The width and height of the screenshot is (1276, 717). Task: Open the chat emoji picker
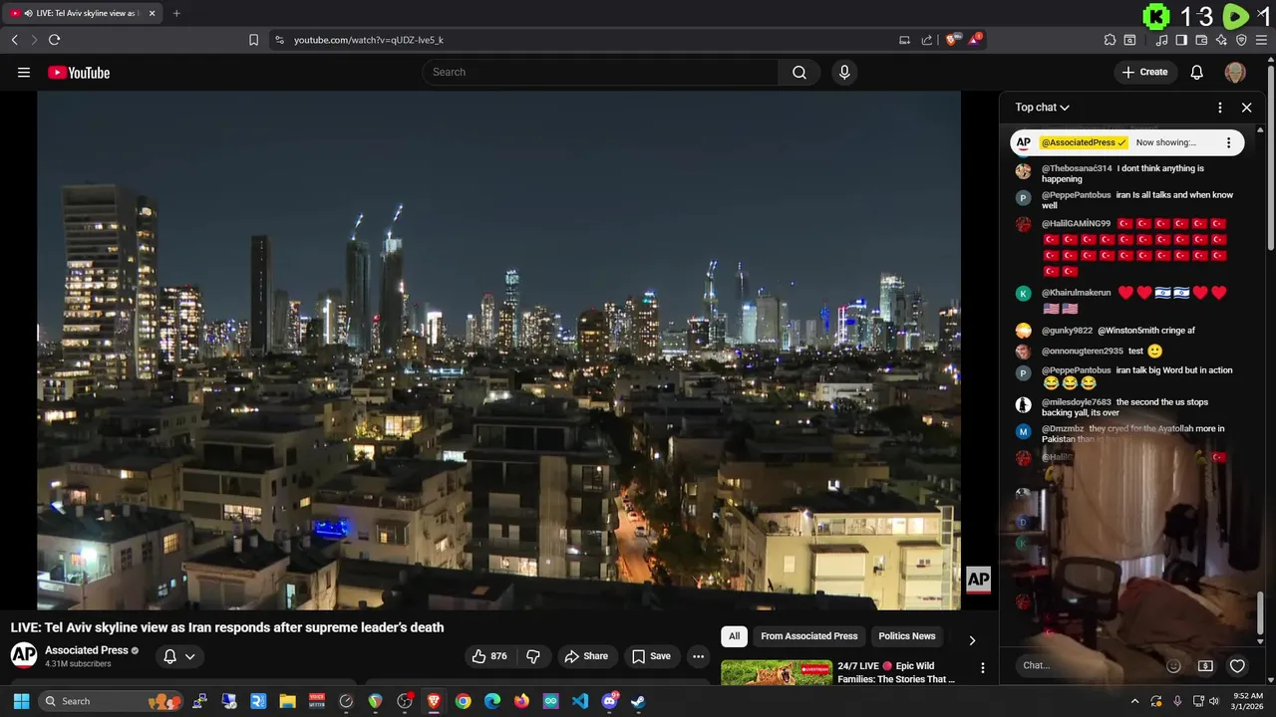(x=1173, y=665)
